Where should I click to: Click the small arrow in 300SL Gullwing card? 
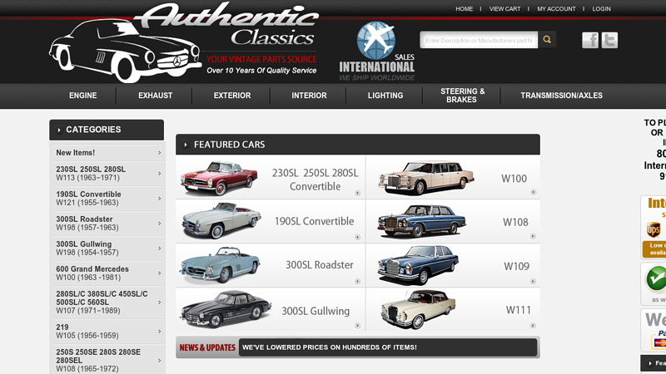pos(358,325)
